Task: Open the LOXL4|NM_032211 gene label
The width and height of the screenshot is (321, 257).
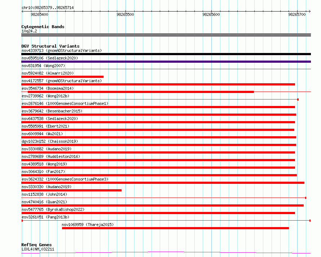Action: 38,249
